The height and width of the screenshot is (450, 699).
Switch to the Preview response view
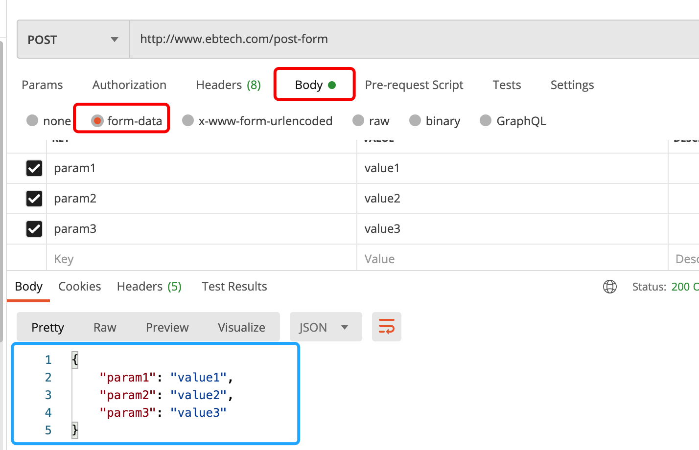coord(167,327)
